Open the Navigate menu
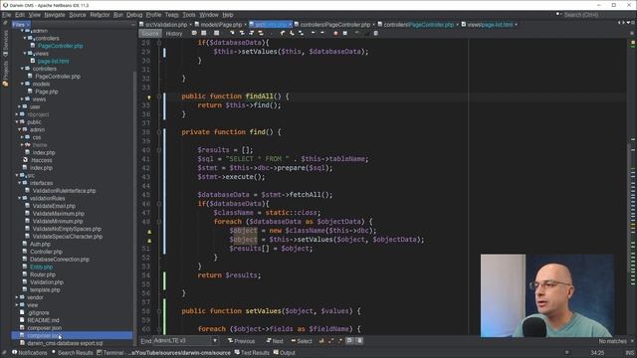 click(x=55, y=15)
